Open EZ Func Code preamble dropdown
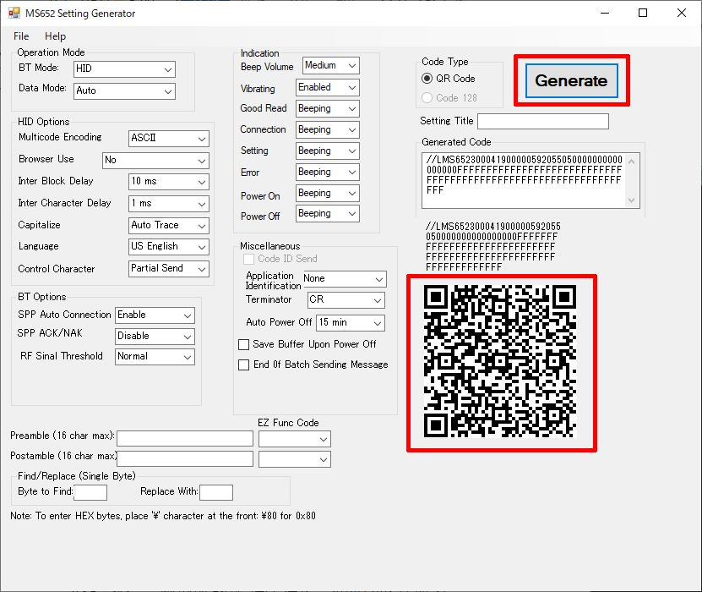This screenshot has width=702, height=592. 295,439
